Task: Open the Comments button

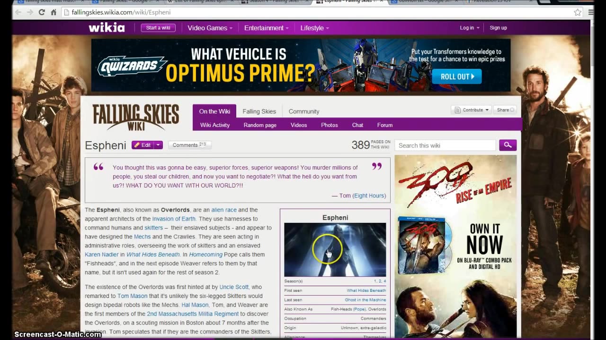Action: [x=189, y=145]
